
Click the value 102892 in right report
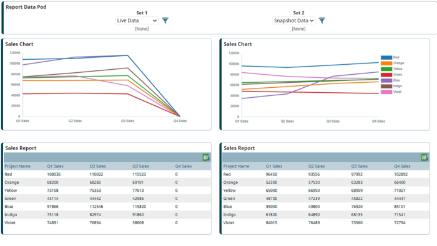point(401,174)
